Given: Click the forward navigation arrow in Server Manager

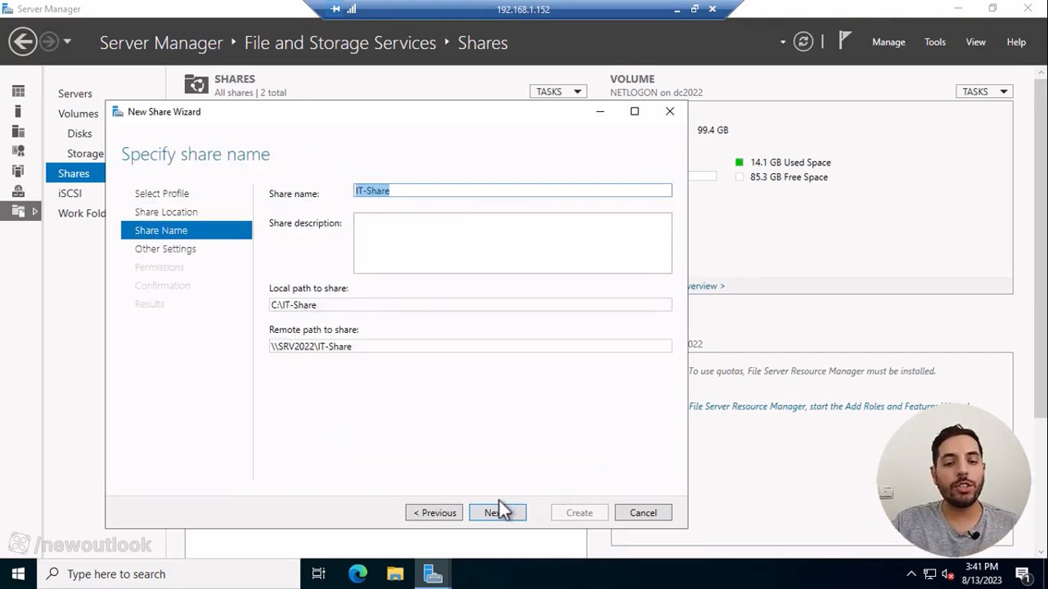Looking at the screenshot, I should tap(49, 41).
